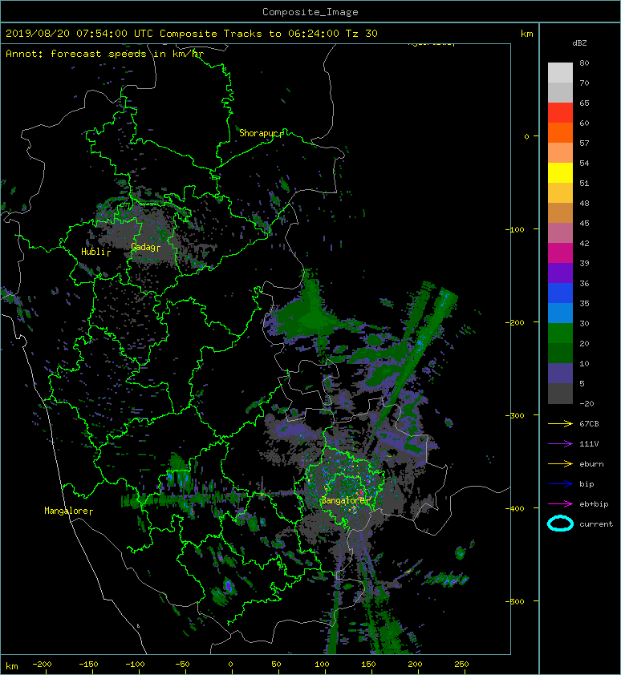
Task: Select the dark green 10–20 dBZ swatch
Action: point(560,353)
